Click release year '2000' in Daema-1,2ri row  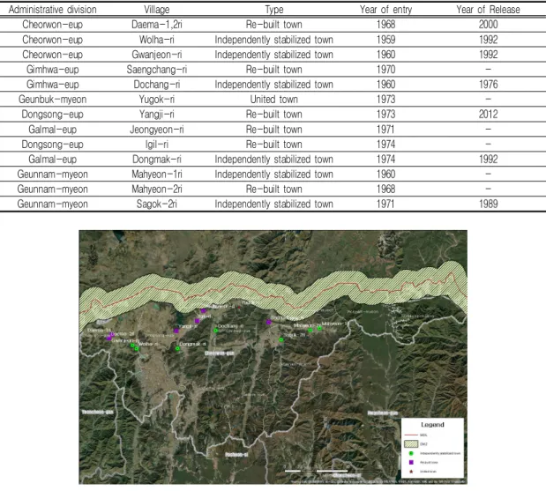(488, 25)
